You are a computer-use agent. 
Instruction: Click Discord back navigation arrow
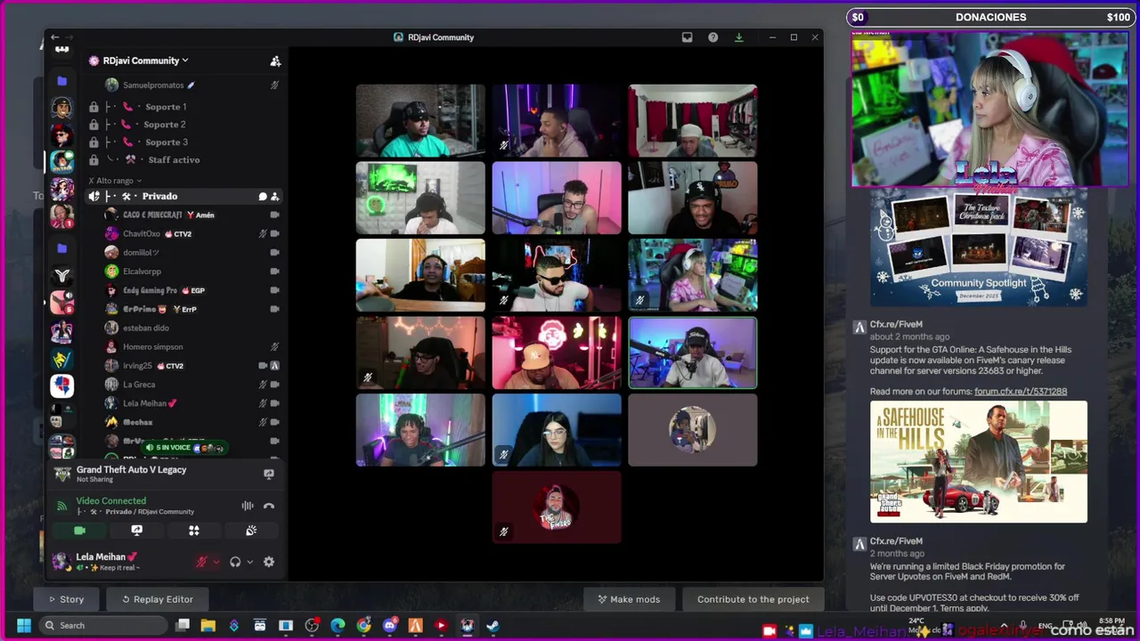pos(54,37)
